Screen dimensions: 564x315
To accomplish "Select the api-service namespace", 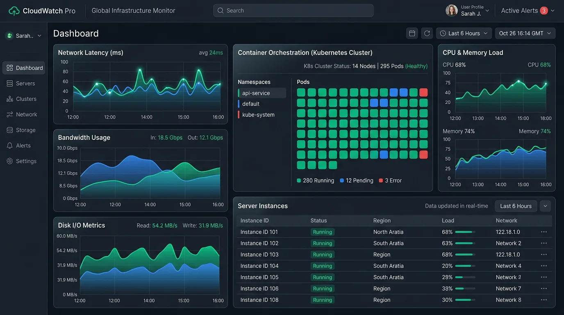I will tap(261, 93).
